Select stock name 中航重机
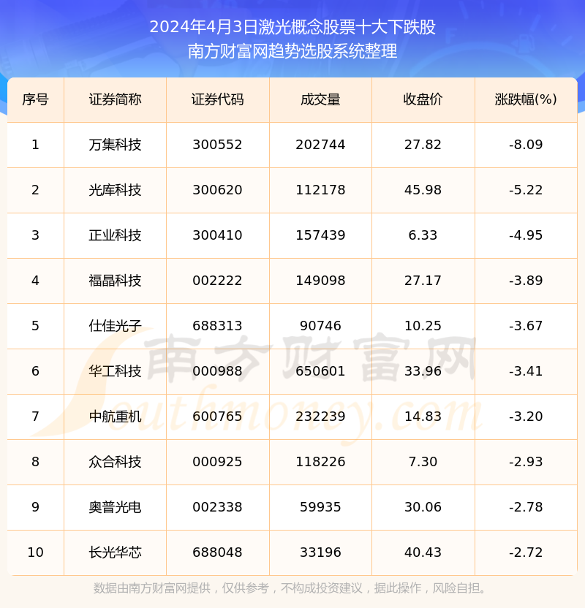Screen dimensions: 585x608 [x=115, y=417]
